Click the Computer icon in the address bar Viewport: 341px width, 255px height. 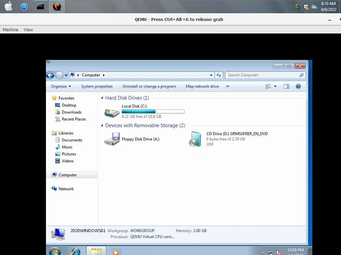(x=73, y=75)
